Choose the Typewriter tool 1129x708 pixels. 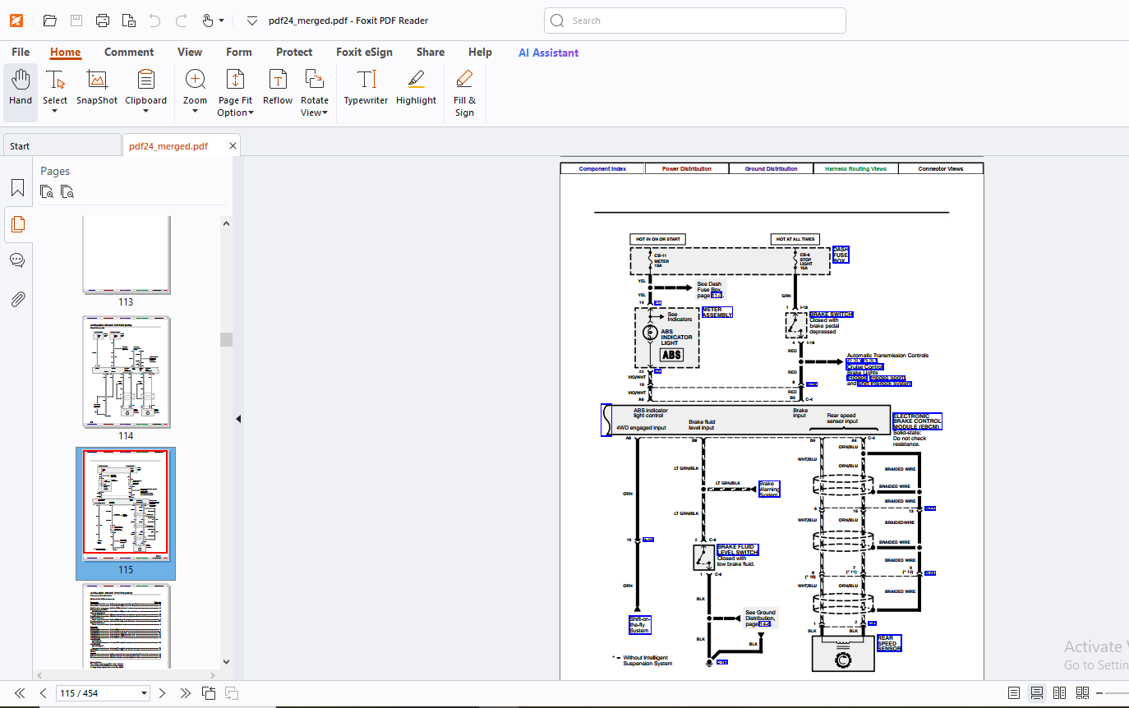(366, 87)
